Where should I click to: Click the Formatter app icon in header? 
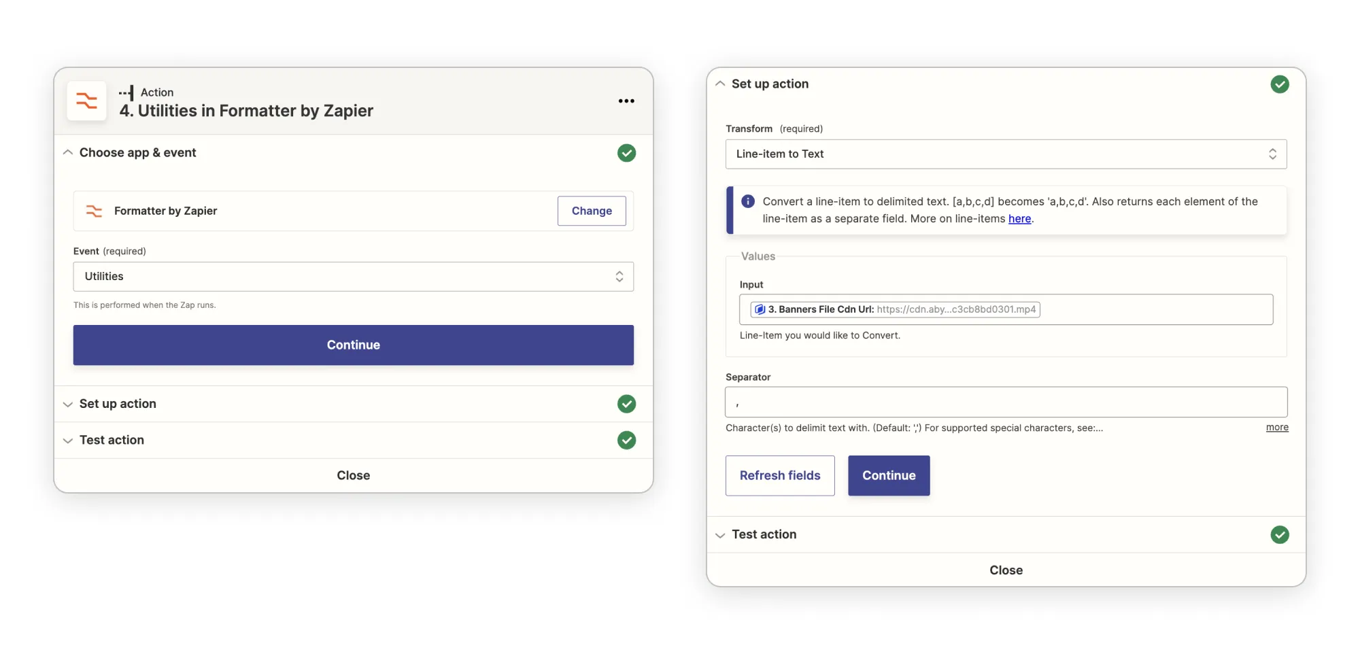pos(87,101)
